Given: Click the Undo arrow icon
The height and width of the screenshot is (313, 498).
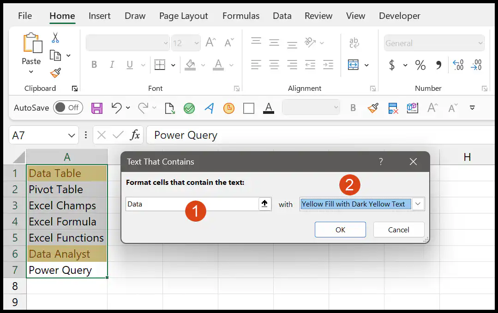Looking at the screenshot, I should click(x=117, y=108).
